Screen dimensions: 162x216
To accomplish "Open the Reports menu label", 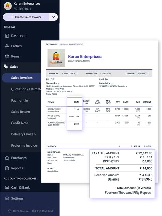I will [x=17, y=168].
